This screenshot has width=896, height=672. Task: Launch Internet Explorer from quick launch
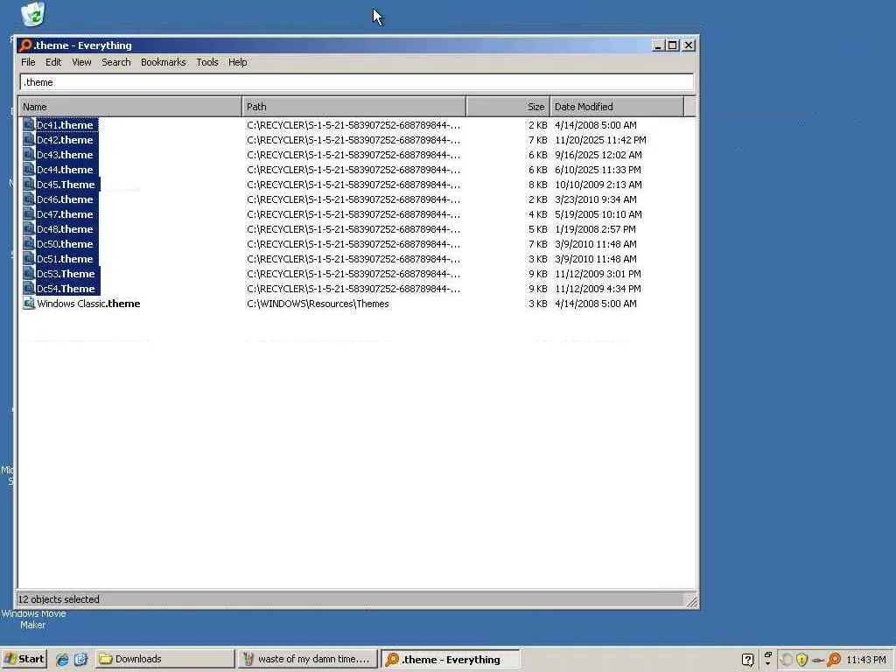62,660
